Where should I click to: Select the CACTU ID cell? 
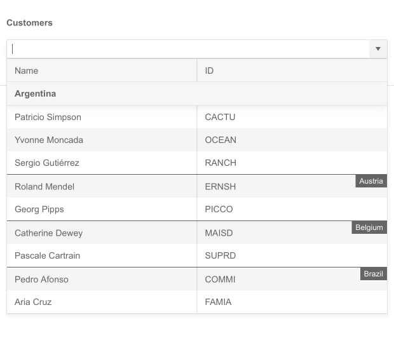point(220,117)
